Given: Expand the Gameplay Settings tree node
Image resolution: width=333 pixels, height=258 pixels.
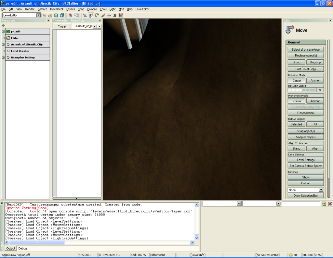Looking at the screenshot, I should click(x=3, y=57).
